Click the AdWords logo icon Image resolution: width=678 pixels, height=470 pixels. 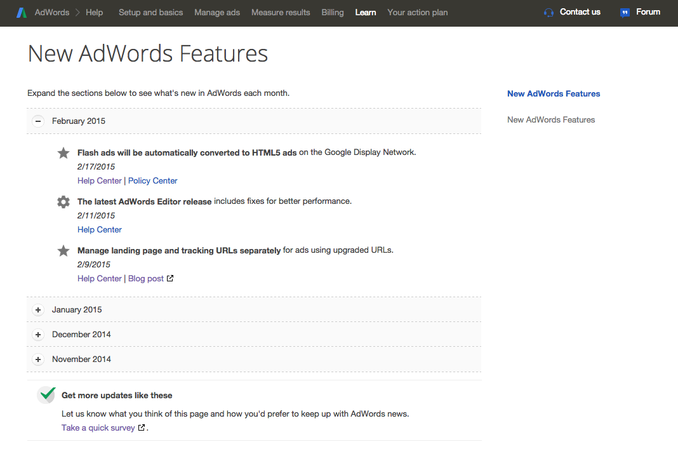(x=22, y=13)
